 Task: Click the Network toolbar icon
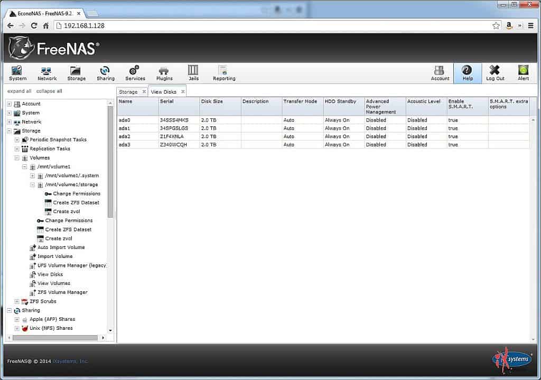(47, 73)
